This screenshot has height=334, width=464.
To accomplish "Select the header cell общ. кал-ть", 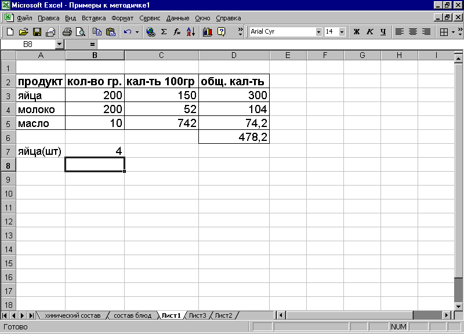I will coord(234,81).
